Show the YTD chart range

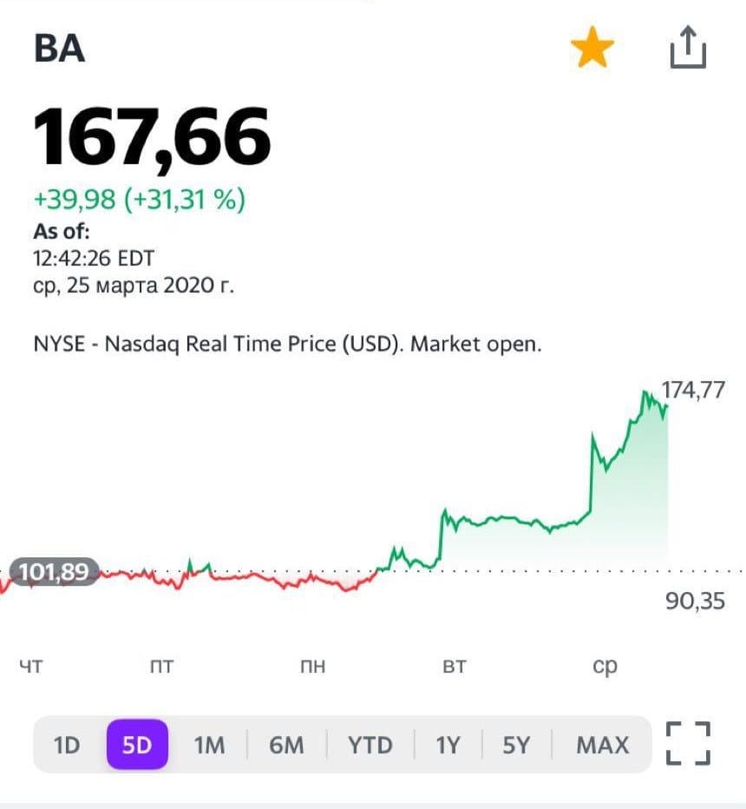370,745
